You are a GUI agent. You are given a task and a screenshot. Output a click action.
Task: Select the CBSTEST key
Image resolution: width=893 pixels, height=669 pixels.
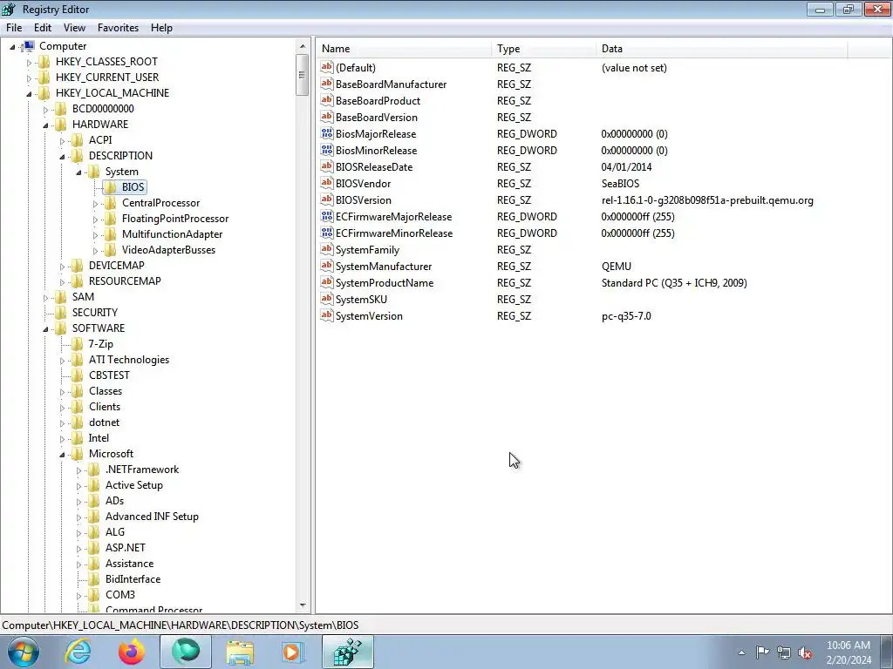click(109, 375)
